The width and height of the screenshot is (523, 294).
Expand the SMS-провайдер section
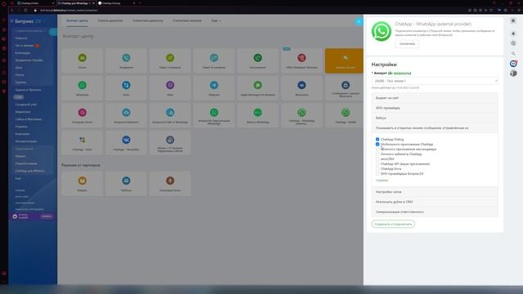point(435,108)
